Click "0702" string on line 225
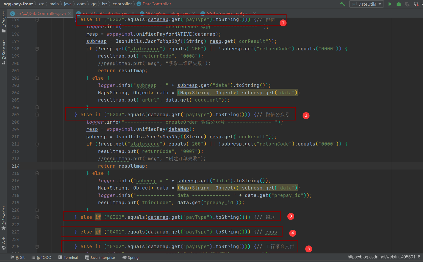423x262 pixels. pyautogui.click(x=116, y=247)
